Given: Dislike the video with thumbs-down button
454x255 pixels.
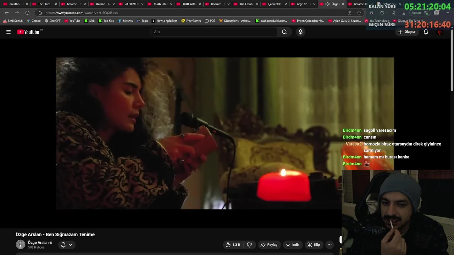Looking at the screenshot, I should (249, 245).
